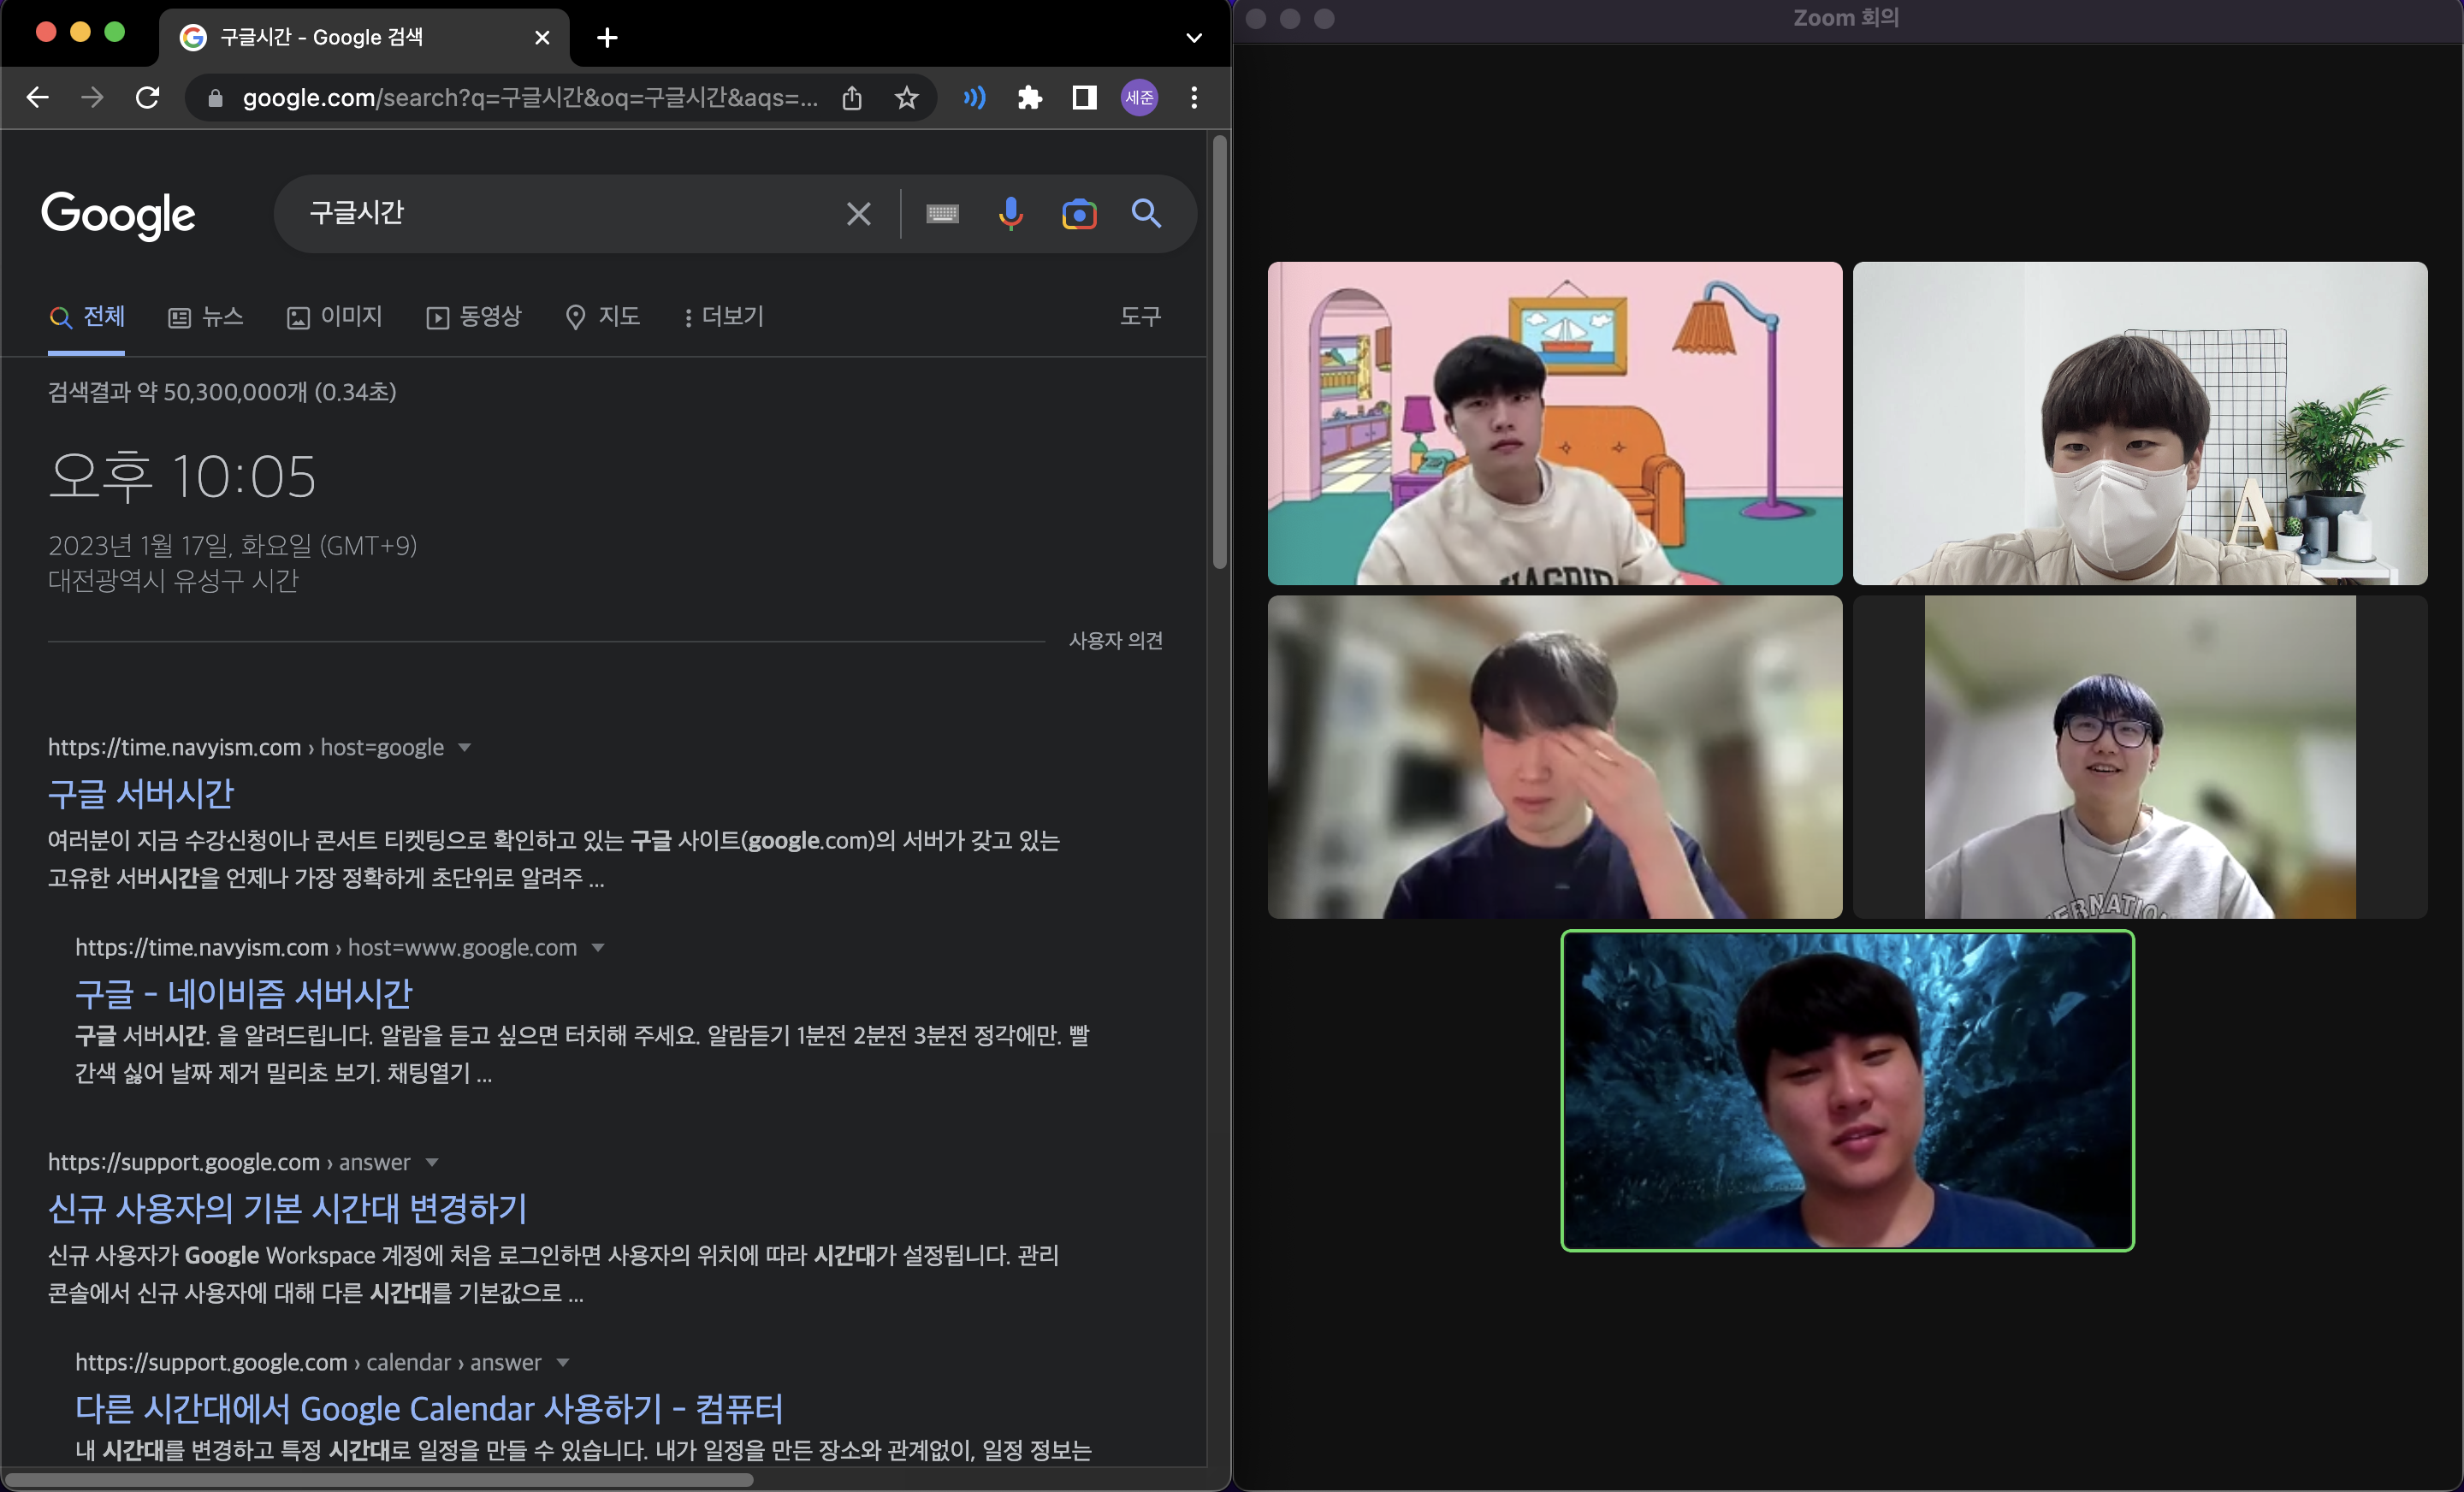The width and height of the screenshot is (2464, 1492).
Task: Reload the current page
Action: (148, 98)
